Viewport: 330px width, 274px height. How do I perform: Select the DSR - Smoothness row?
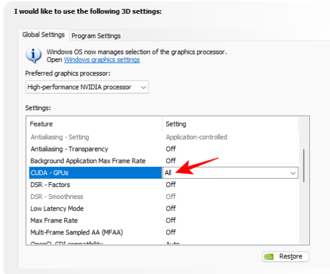pos(163,197)
